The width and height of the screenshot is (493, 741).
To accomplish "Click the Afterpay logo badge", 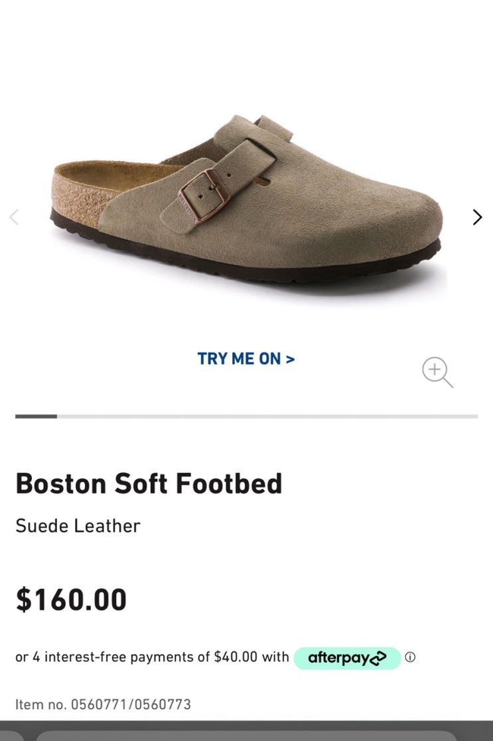I will point(347,658).
